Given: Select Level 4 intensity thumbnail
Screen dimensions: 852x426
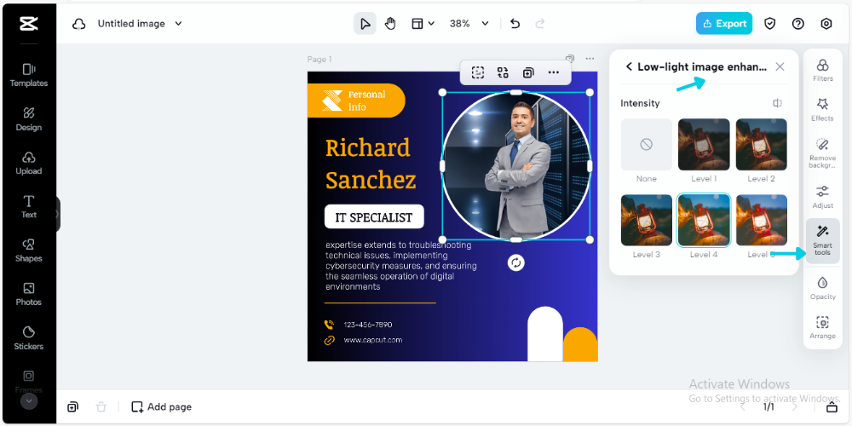Looking at the screenshot, I should pyautogui.click(x=704, y=220).
